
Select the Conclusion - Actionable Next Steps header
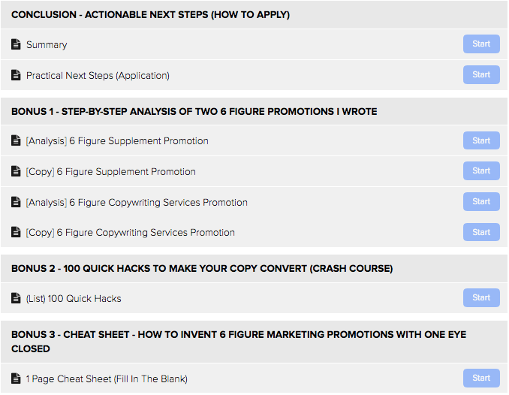click(x=254, y=14)
